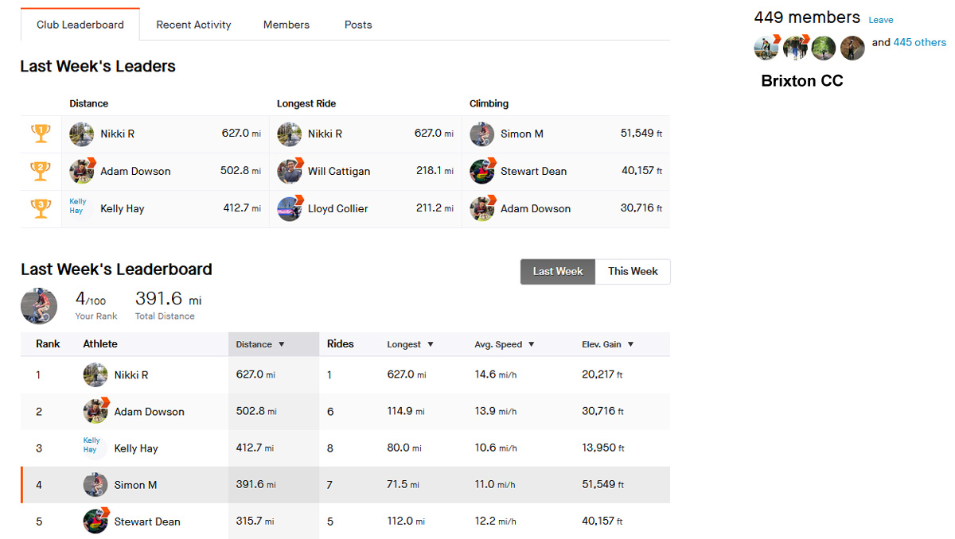
Task: Click the gold first-place trophy icon
Action: pyautogui.click(x=41, y=134)
